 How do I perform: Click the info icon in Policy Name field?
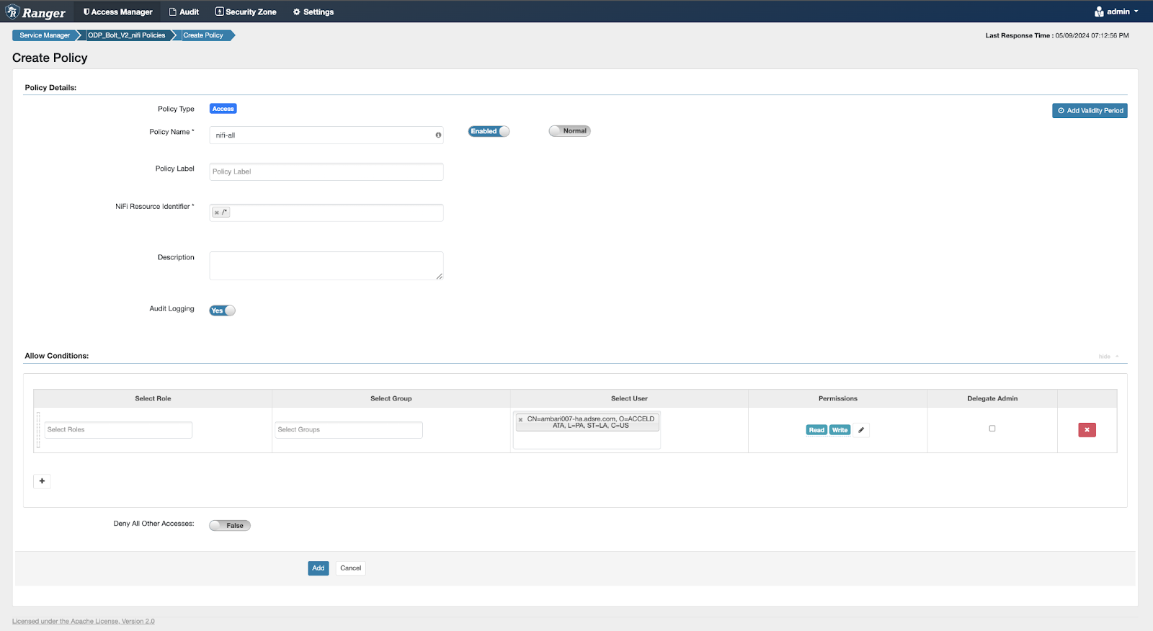[438, 135]
